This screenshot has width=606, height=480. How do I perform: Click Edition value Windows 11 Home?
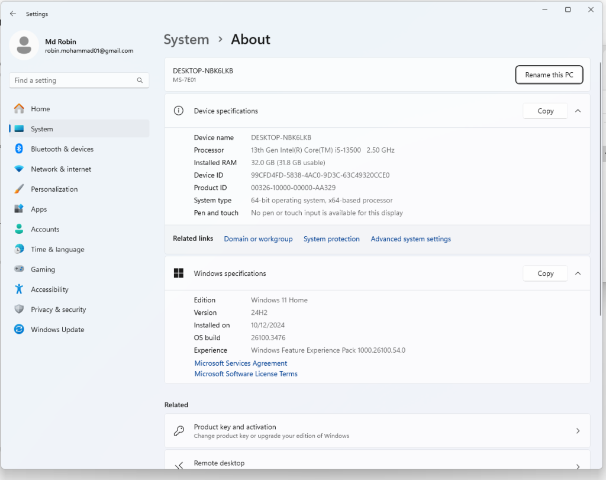click(279, 300)
